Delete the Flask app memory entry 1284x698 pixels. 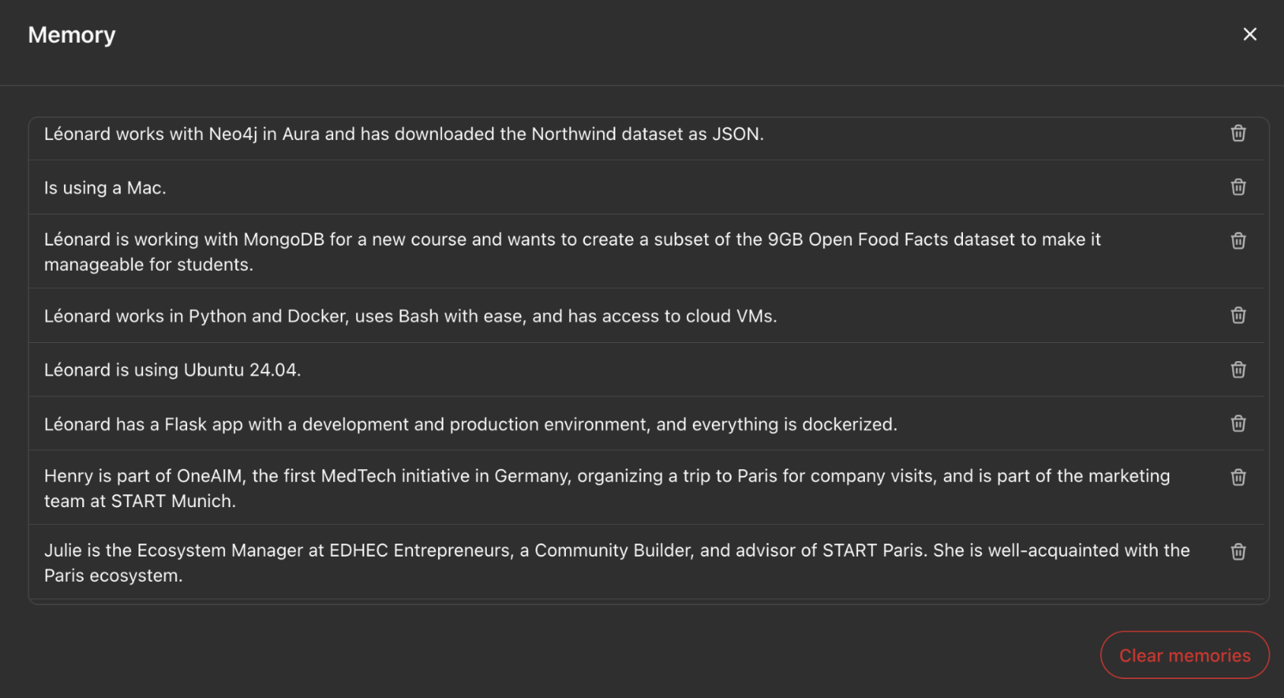(x=1238, y=424)
